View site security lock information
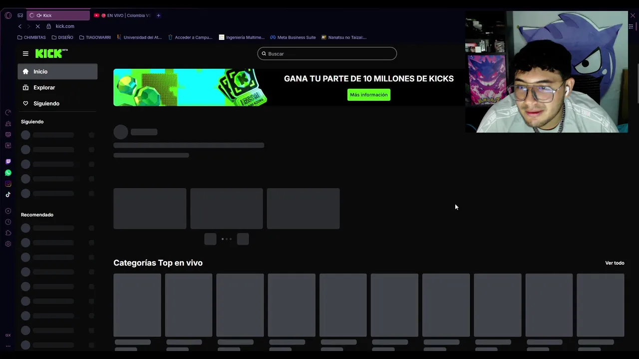639x359 pixels. pyautogui.click(x=48, y=26)
